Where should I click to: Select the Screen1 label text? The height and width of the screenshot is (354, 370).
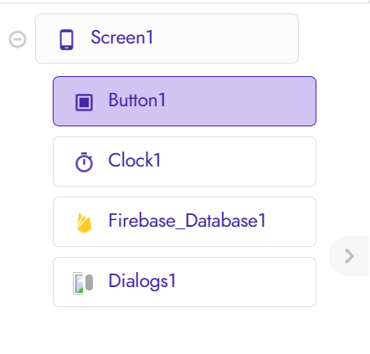(122, 38)
